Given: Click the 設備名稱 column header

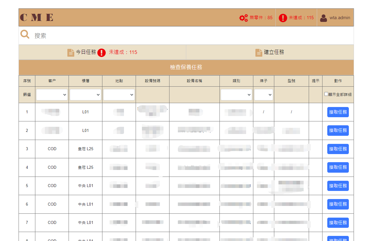Looking at the screenshot, I should click(194, 81).
